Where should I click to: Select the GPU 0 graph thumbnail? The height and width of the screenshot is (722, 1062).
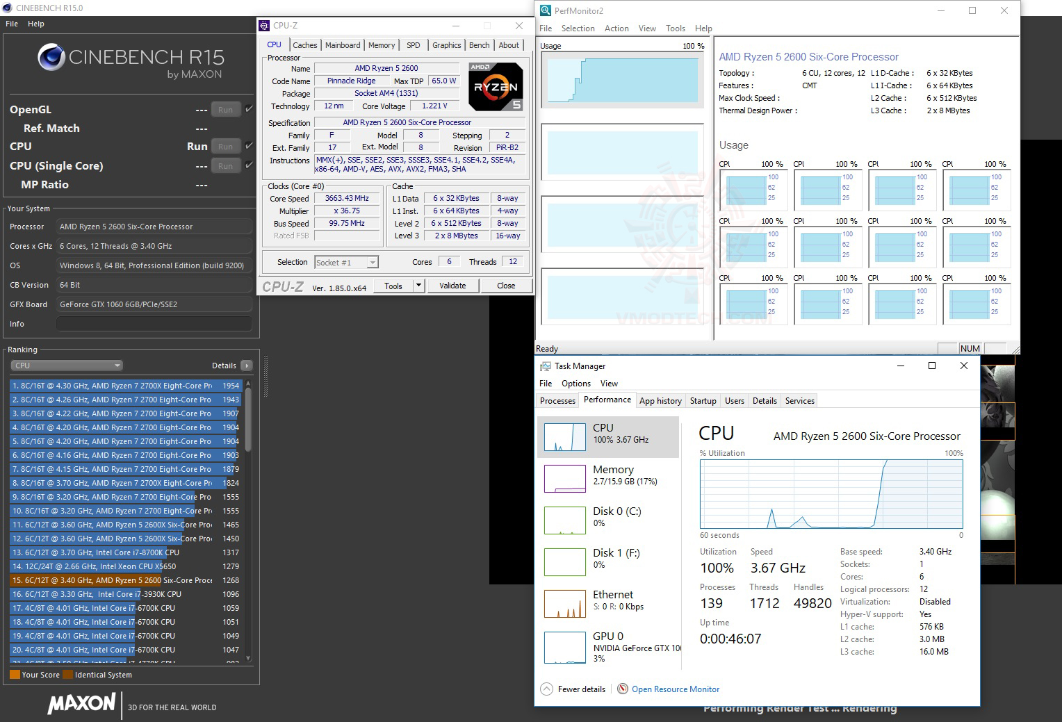click(565, 647)
